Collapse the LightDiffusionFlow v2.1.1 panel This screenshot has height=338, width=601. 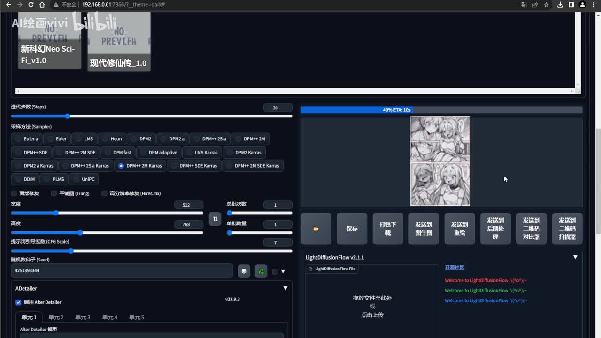pyautogui.click(x=575, y=257)
